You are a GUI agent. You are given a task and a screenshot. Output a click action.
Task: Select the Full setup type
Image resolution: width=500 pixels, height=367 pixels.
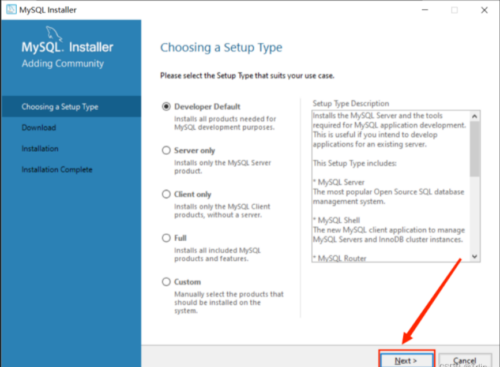(166, 238)
